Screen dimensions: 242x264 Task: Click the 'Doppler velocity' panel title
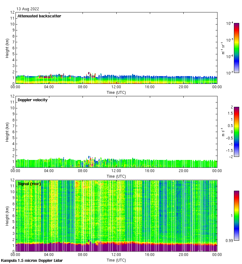32,100
